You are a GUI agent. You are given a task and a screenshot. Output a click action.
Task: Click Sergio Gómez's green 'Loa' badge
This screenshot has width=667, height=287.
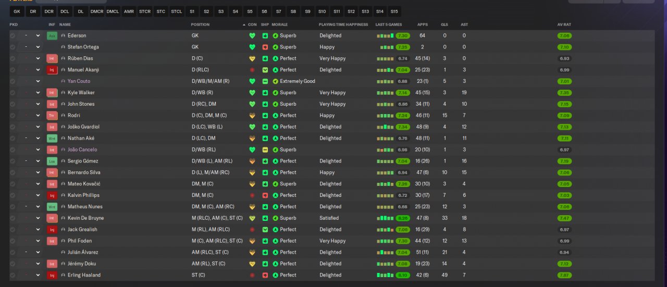pos(52,161)
